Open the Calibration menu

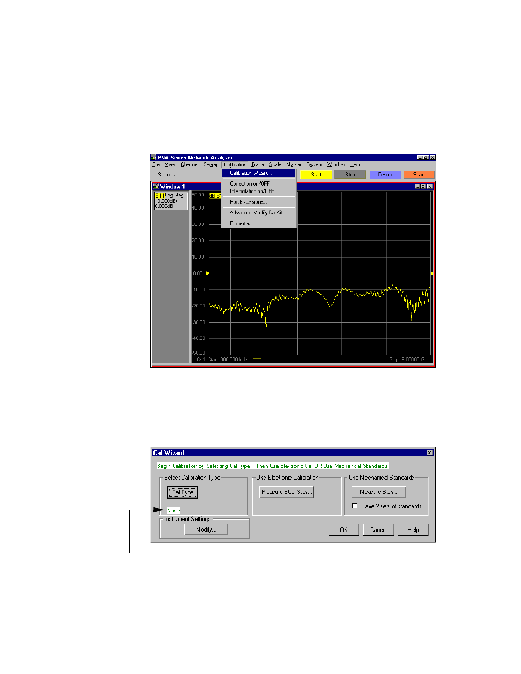(x=235, y=164)
